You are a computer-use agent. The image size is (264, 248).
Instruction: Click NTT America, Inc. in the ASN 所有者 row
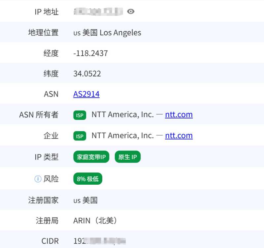(122, 115)
